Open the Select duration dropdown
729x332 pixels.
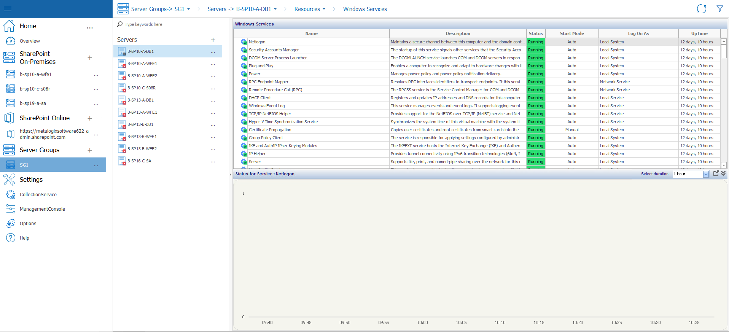click(706, 174)
